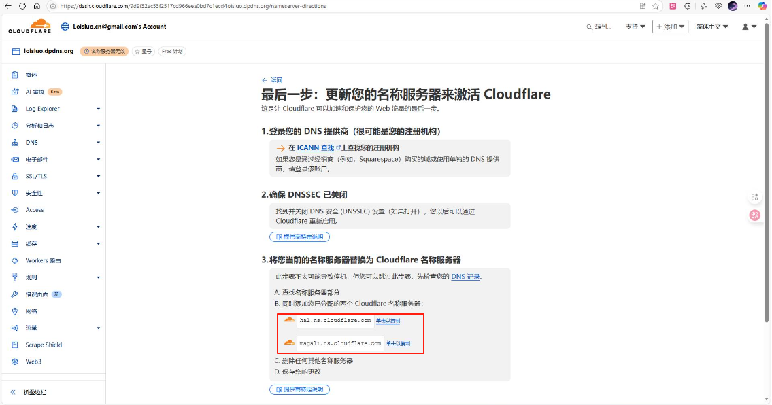This screenshot has height=405, width=772.
Task: Expand the Log Explorer submenu arrow
Action: [98, 109]
